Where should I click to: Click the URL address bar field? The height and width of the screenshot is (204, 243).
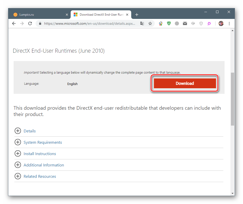point(90,23)
